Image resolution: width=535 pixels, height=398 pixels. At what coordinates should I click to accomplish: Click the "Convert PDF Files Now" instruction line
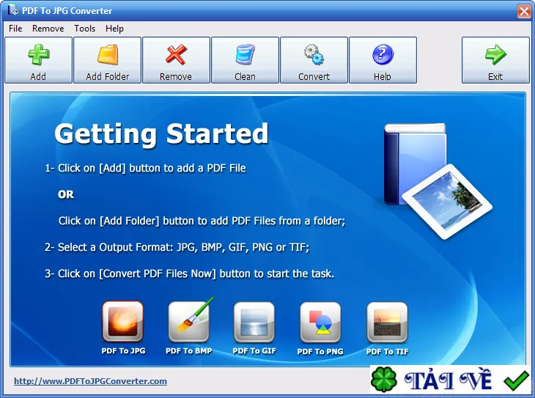tap(189, 273)
